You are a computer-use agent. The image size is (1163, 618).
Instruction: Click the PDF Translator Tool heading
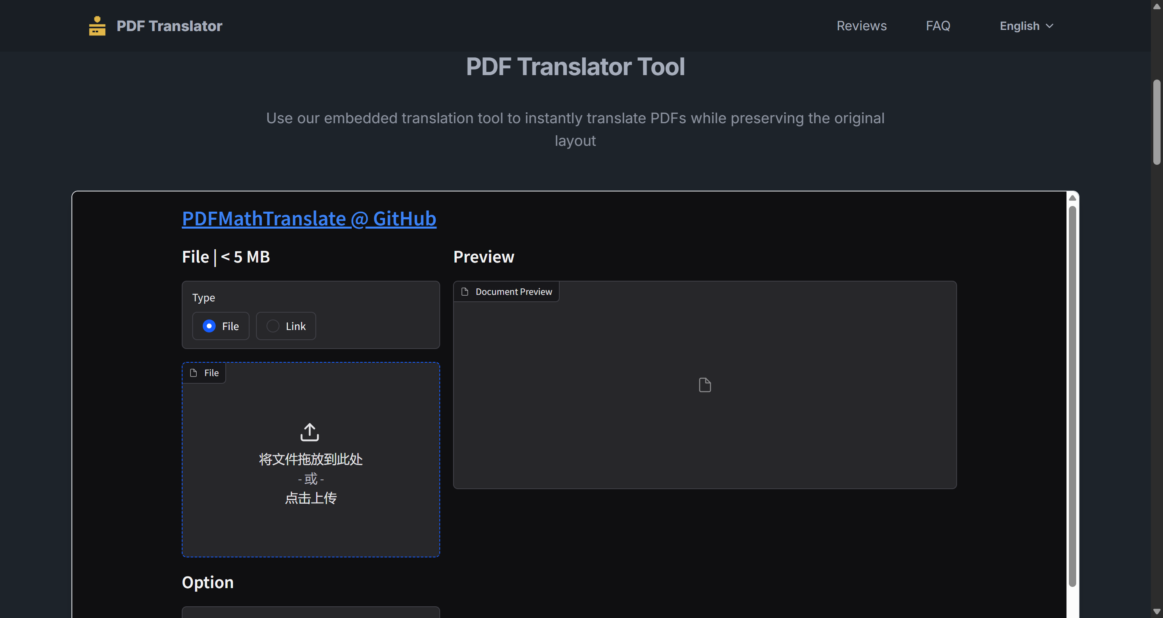click(575, 67)
